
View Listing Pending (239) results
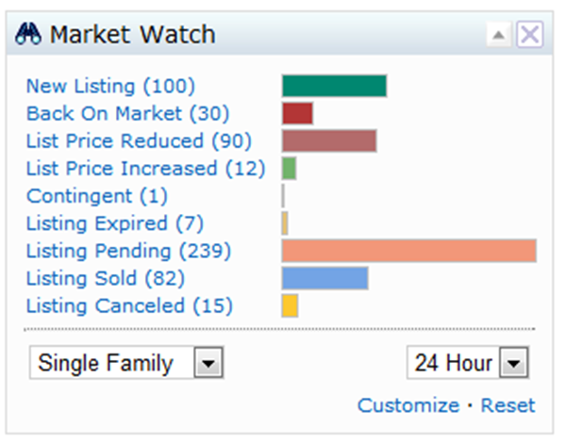[x=129, y=251]
